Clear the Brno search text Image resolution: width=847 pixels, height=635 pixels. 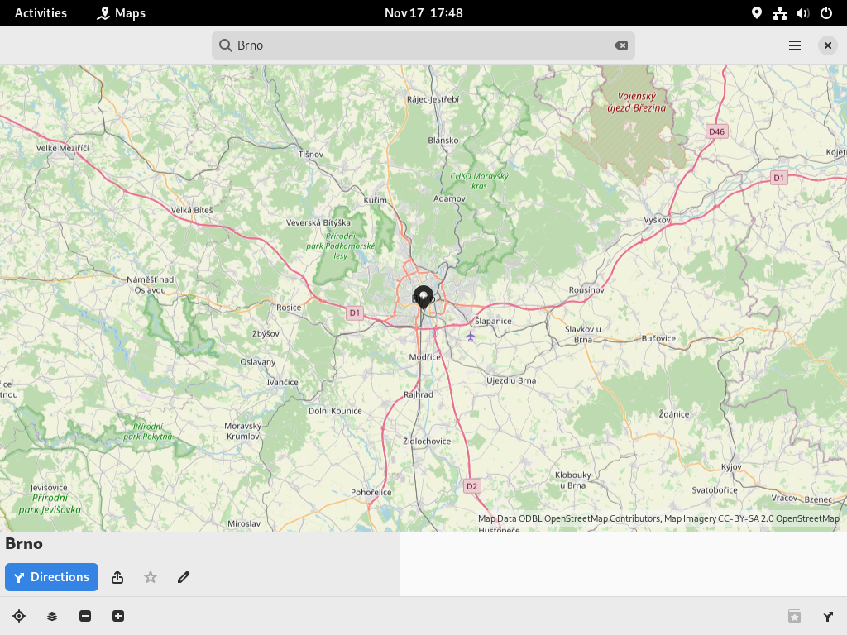coord(621,45)
